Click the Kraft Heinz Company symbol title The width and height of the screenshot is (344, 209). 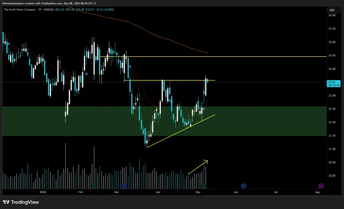(x=20, y=9)
